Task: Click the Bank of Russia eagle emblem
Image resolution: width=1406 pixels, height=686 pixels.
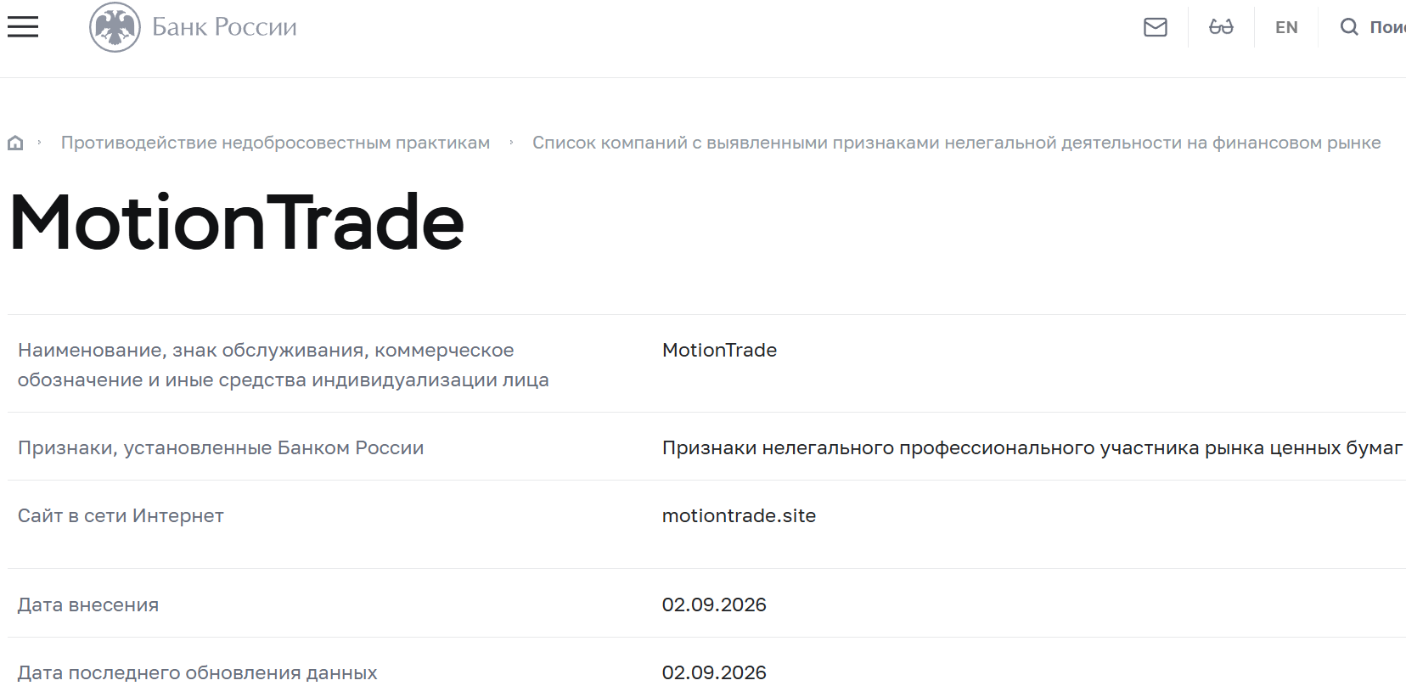Action: pyautogui.click(x=115, y=27)
